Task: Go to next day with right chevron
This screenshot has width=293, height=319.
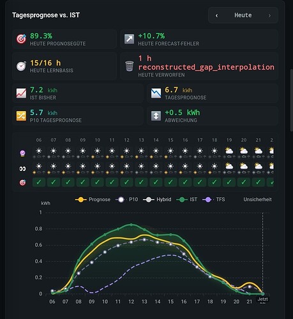Action: (x=269, y=15)
